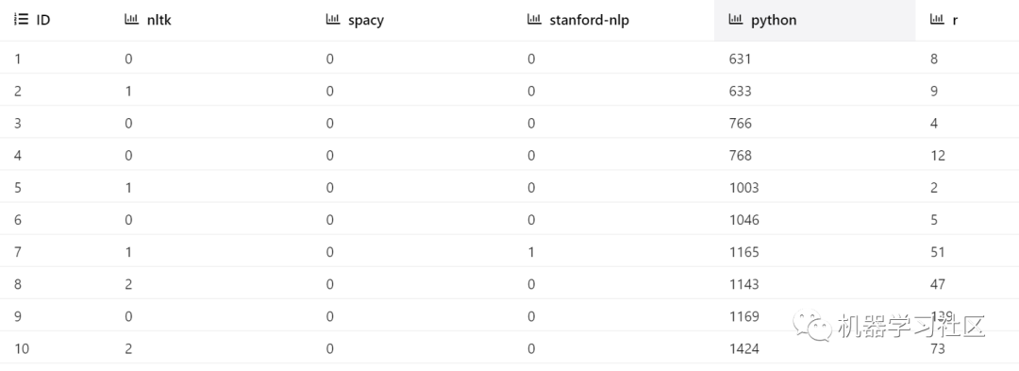Screen dimensions: 1019x371
Task: Click the r column chart icon
Action: 937,20
